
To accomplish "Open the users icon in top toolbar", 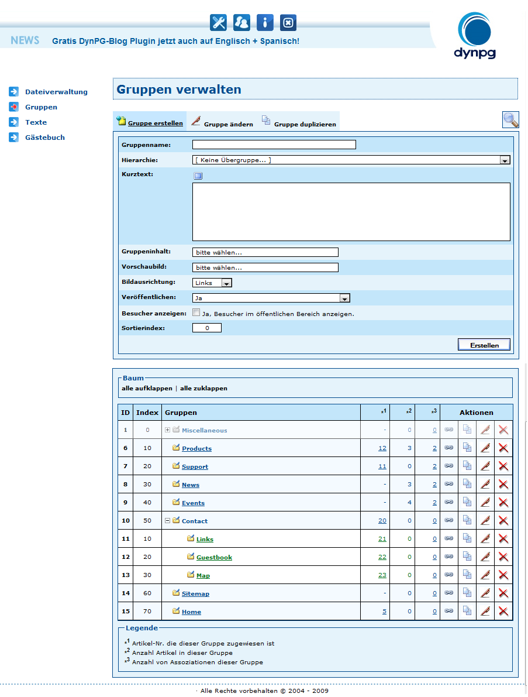I will (241, 23).
